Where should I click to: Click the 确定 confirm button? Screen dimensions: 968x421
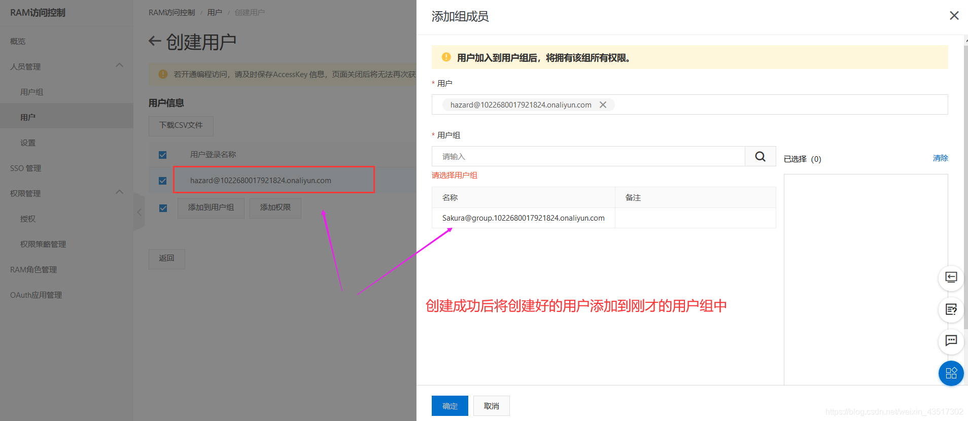(x=450, y=406)
